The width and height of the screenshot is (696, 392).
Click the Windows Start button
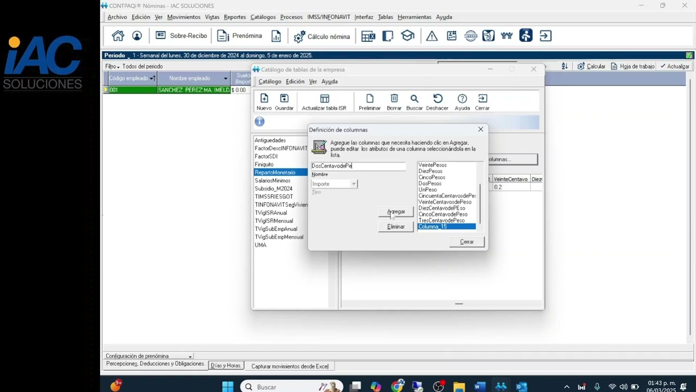228,387
